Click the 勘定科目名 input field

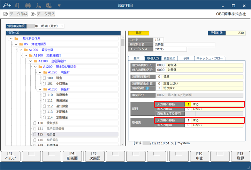pos(184,44)
